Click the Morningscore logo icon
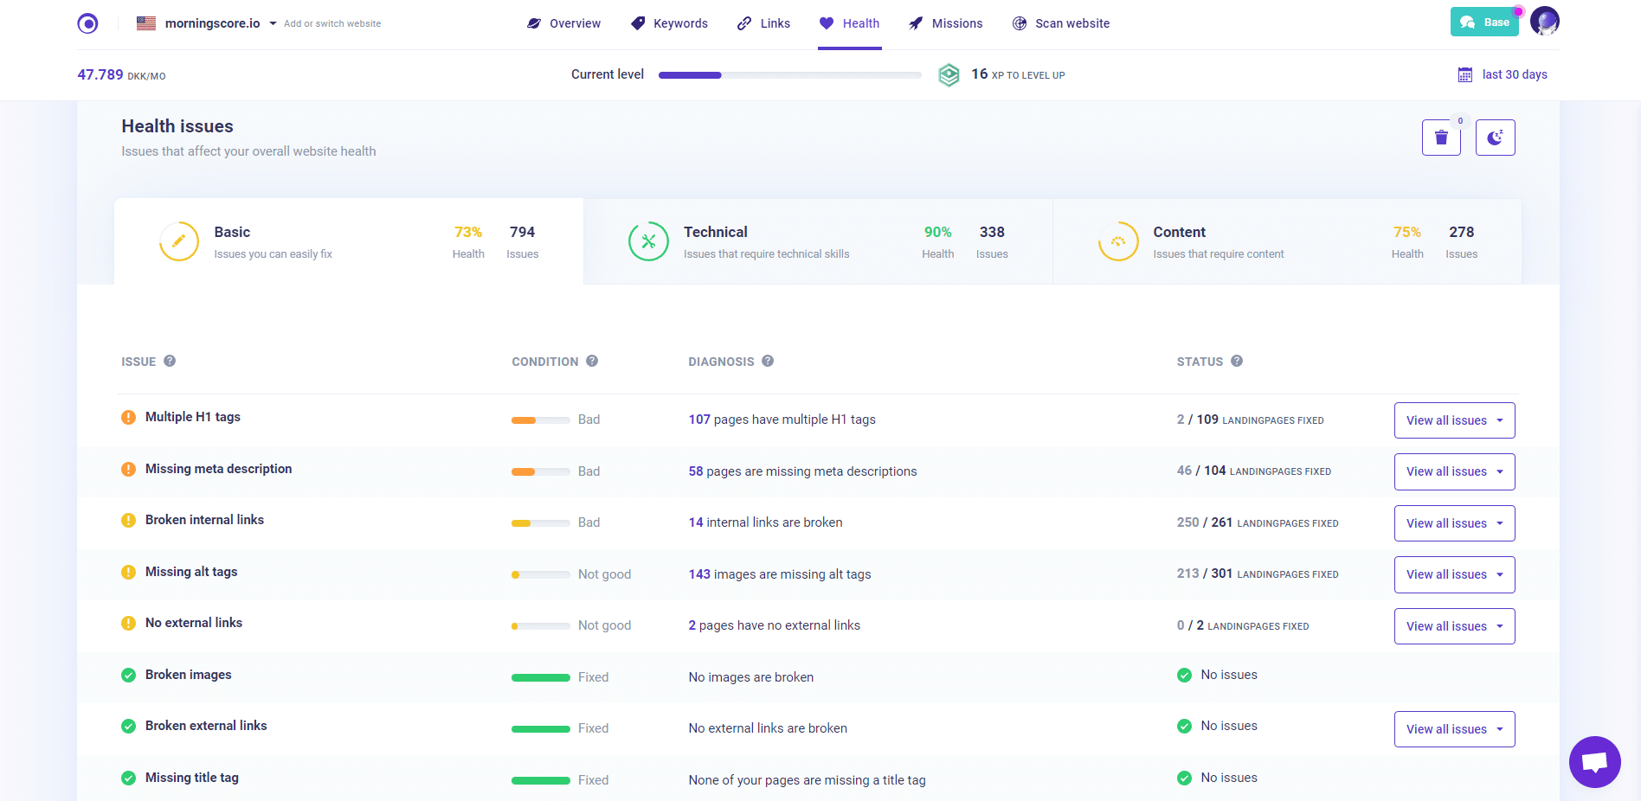 (87, 23)
